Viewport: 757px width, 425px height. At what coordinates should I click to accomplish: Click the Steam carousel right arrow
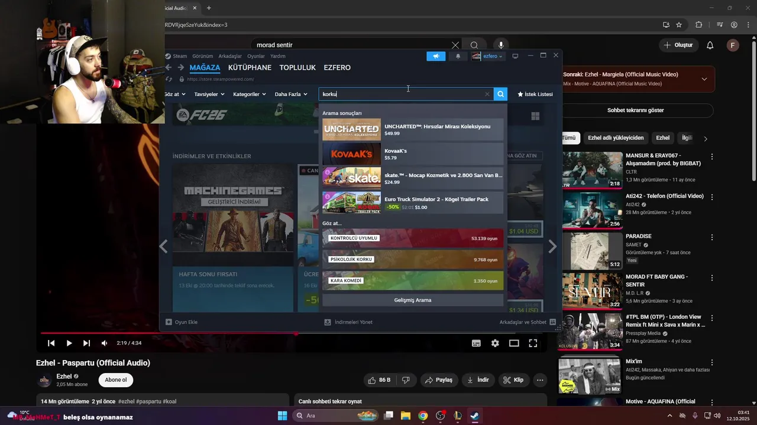(x=552, y=247)
